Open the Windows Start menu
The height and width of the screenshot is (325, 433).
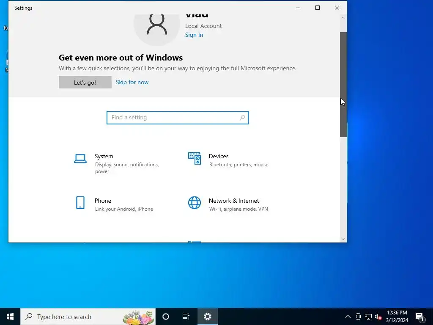pyautogui.click(x=10, y=317)
